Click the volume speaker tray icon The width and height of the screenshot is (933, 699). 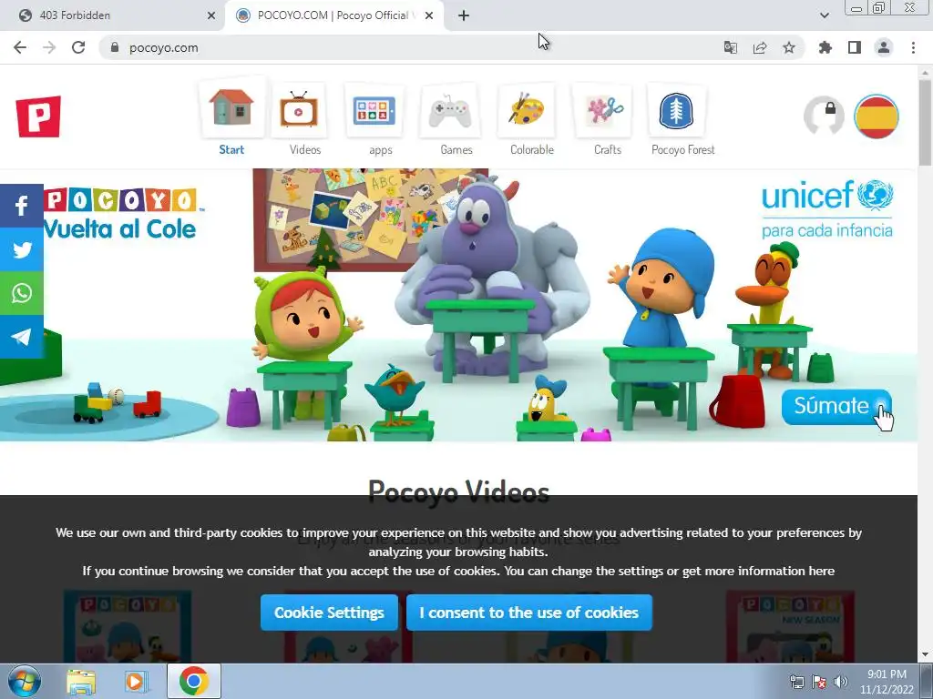(x=841, y=682)
